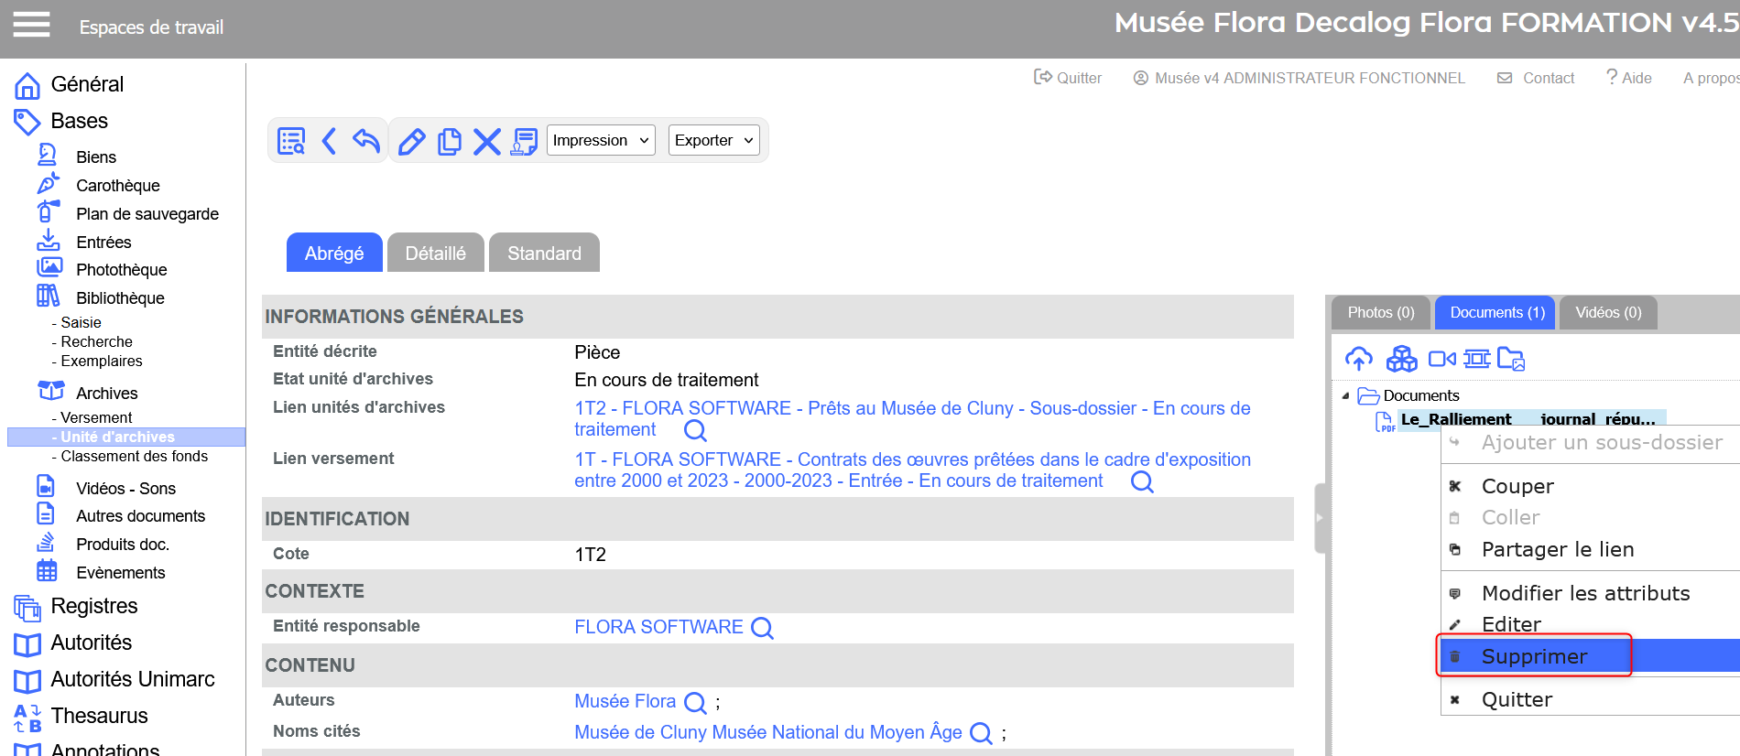Open the Impression dropdown
Screen dimensions: 1740x756
tap(600, 140)
